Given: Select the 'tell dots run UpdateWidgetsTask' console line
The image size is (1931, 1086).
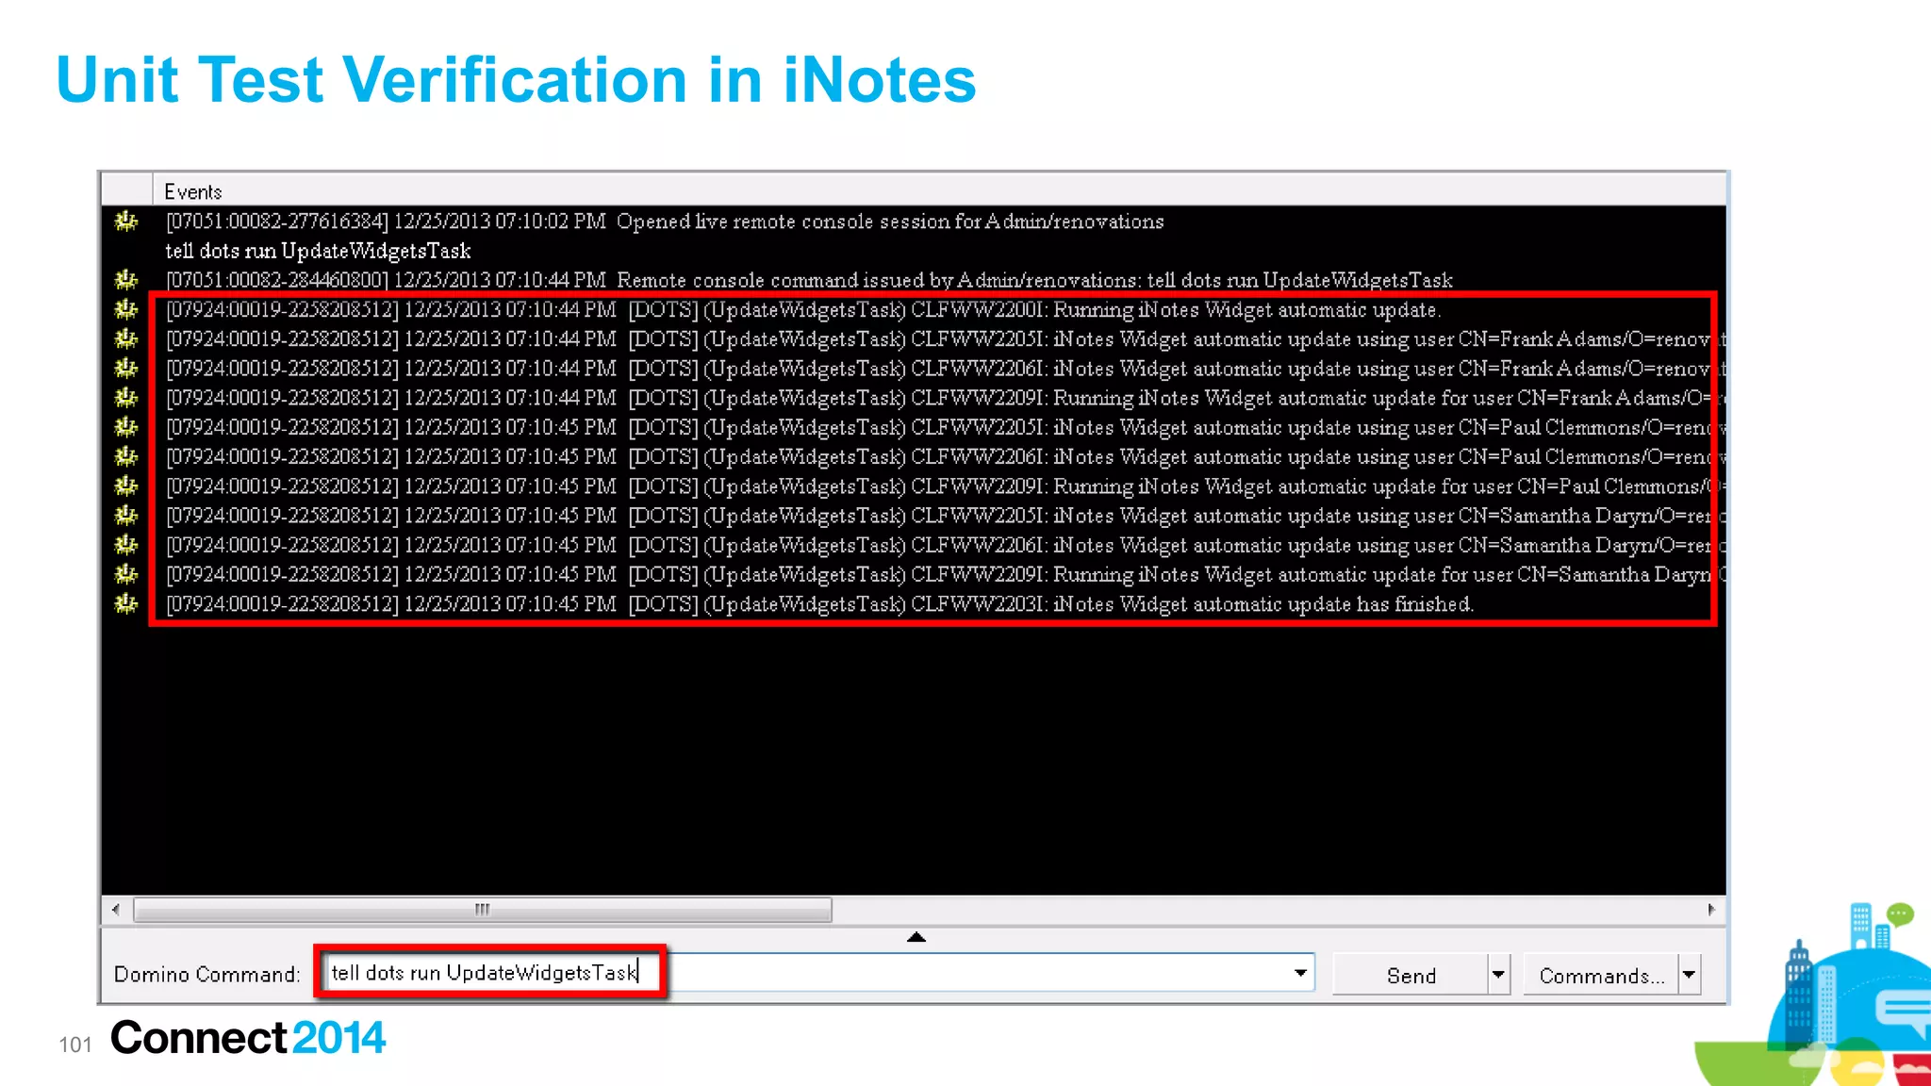Looking at the screenshot, I should (318, 251).
